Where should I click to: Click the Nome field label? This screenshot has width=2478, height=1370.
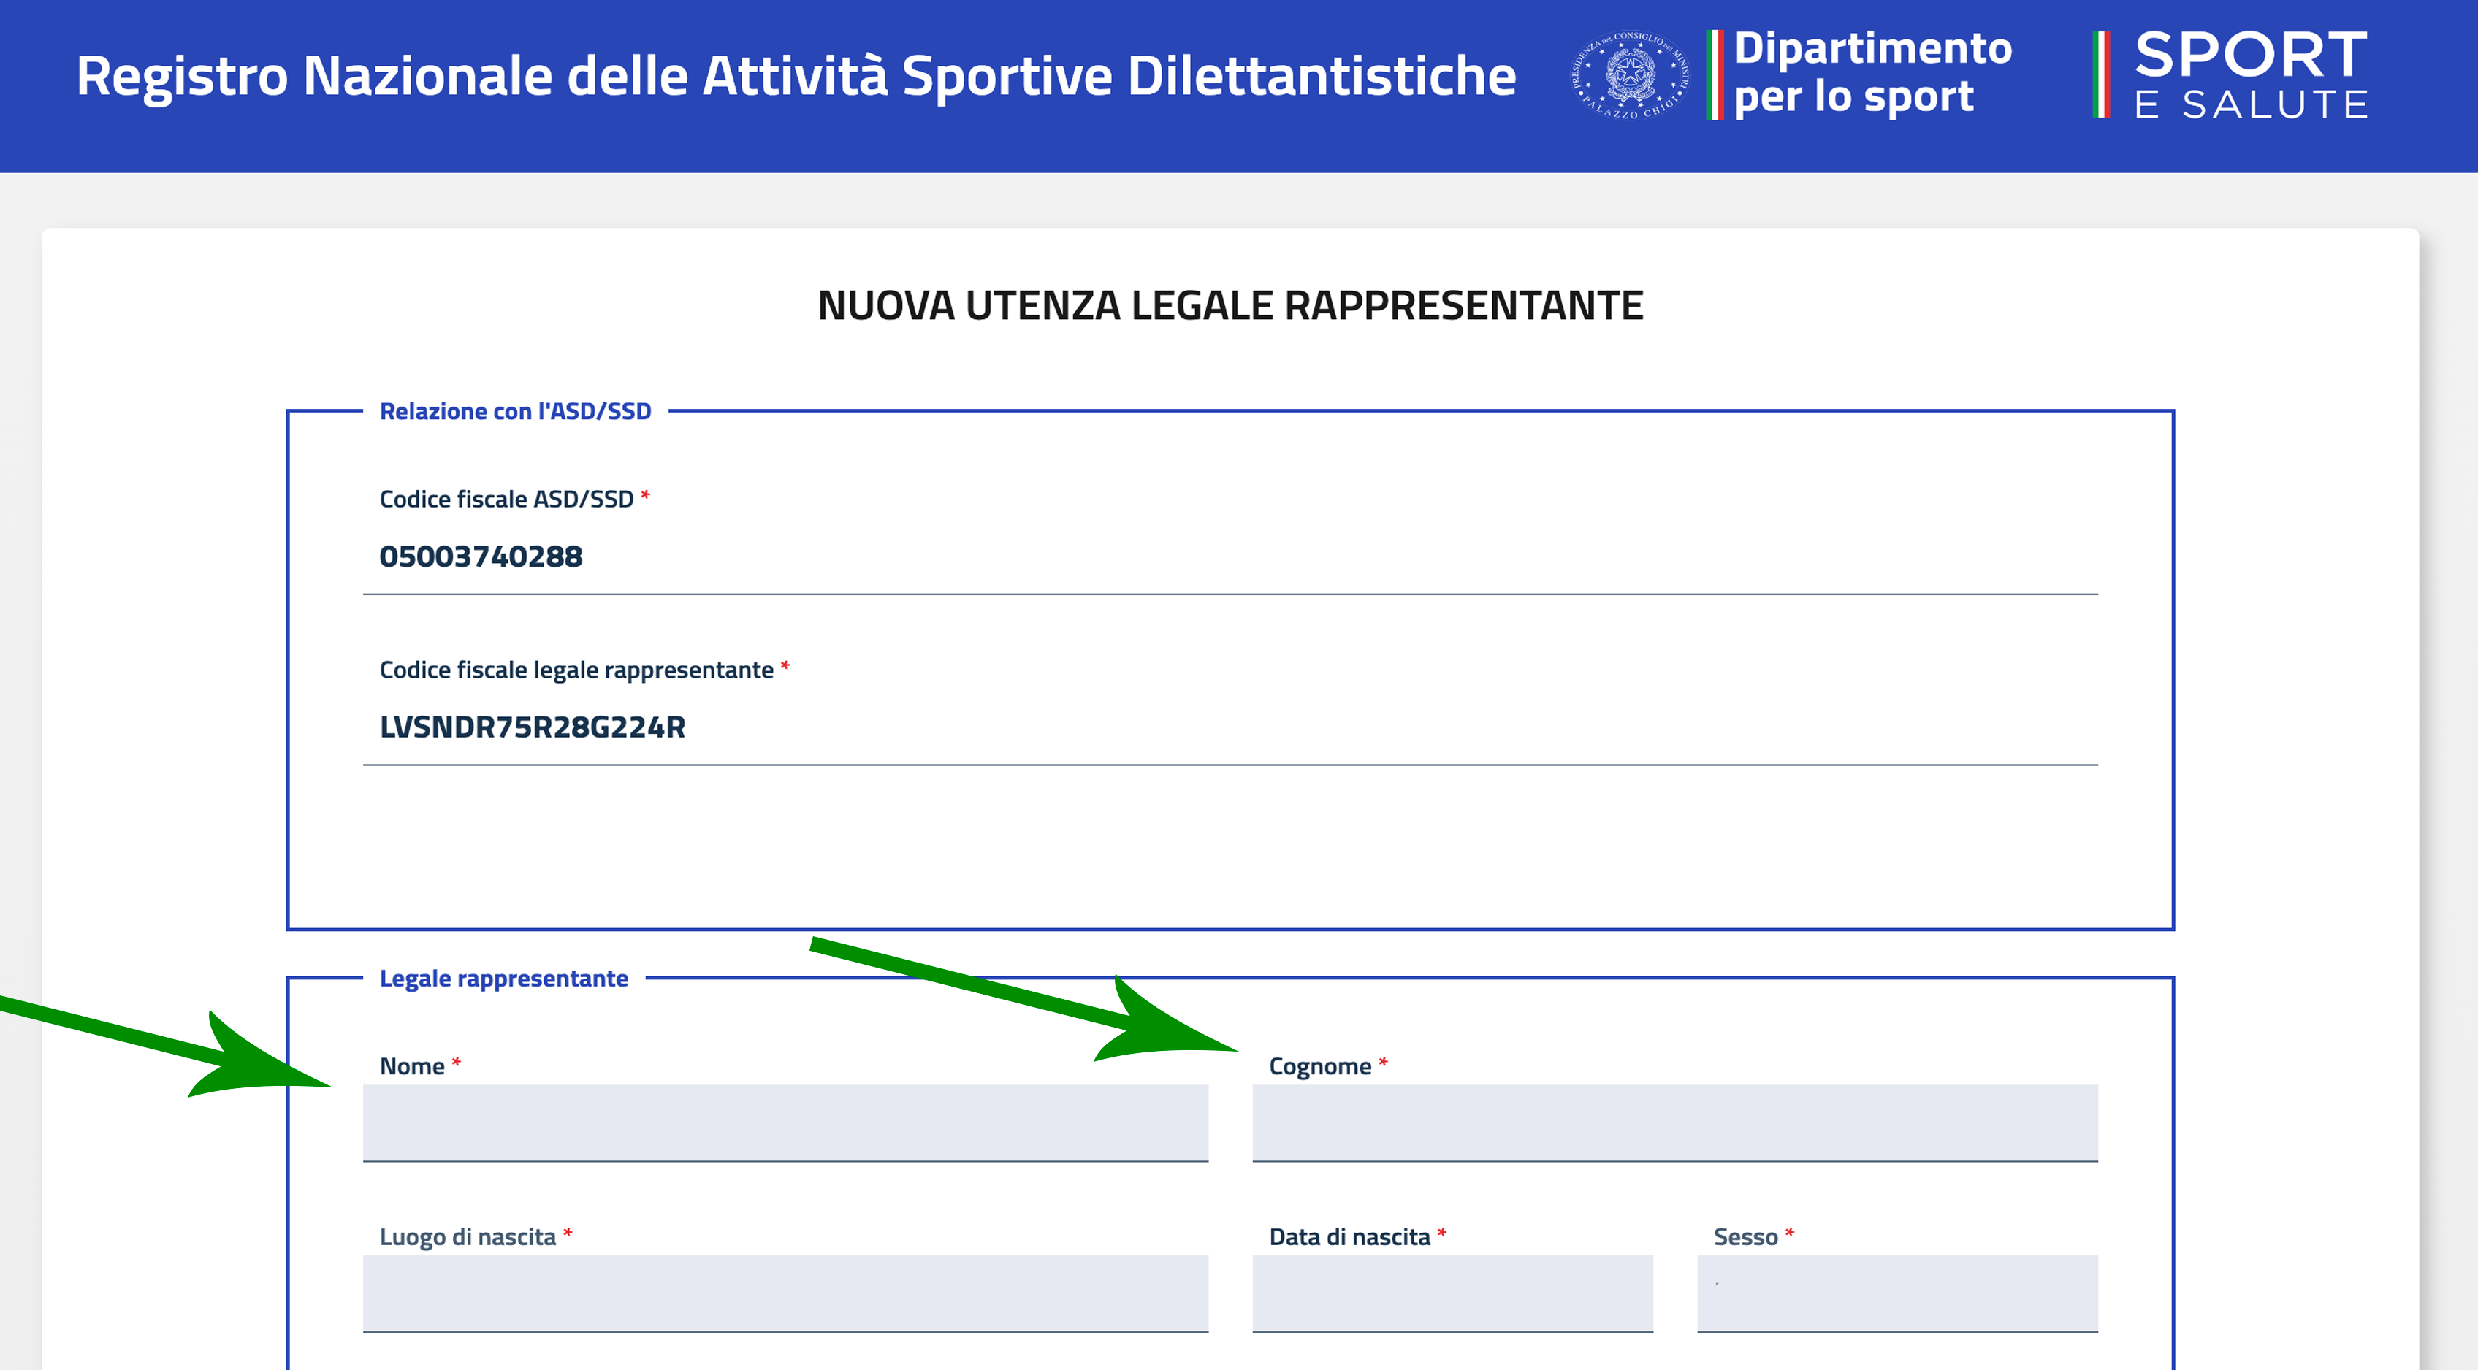[x=412, y=1066]
